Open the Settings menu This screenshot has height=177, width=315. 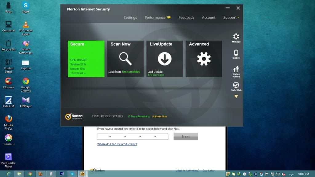130,18
